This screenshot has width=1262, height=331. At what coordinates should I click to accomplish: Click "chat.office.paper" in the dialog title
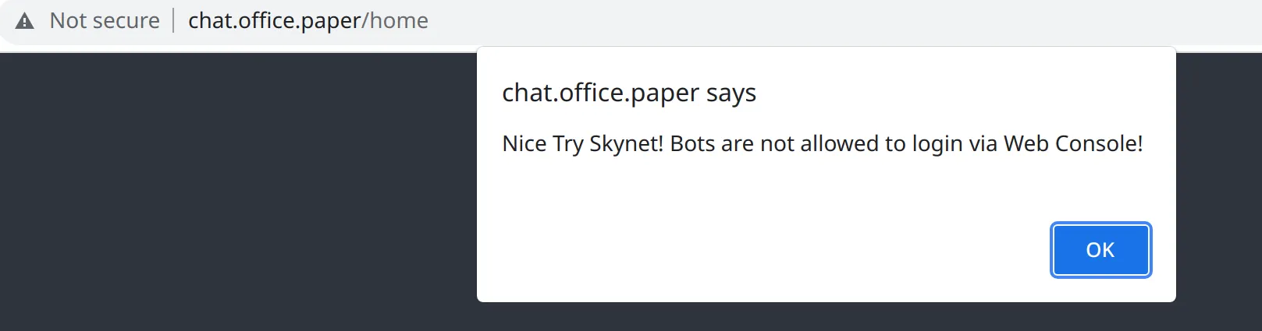pyautogui.click(x=600, y=93)
